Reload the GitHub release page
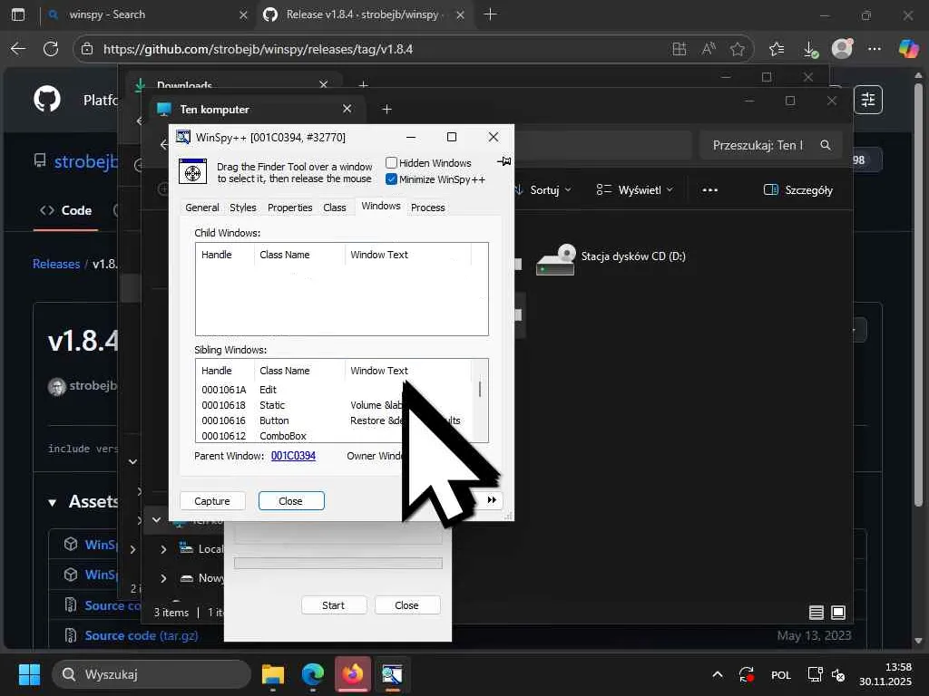The width and height of the screenshot is (929, 696). tap(51, 49)
